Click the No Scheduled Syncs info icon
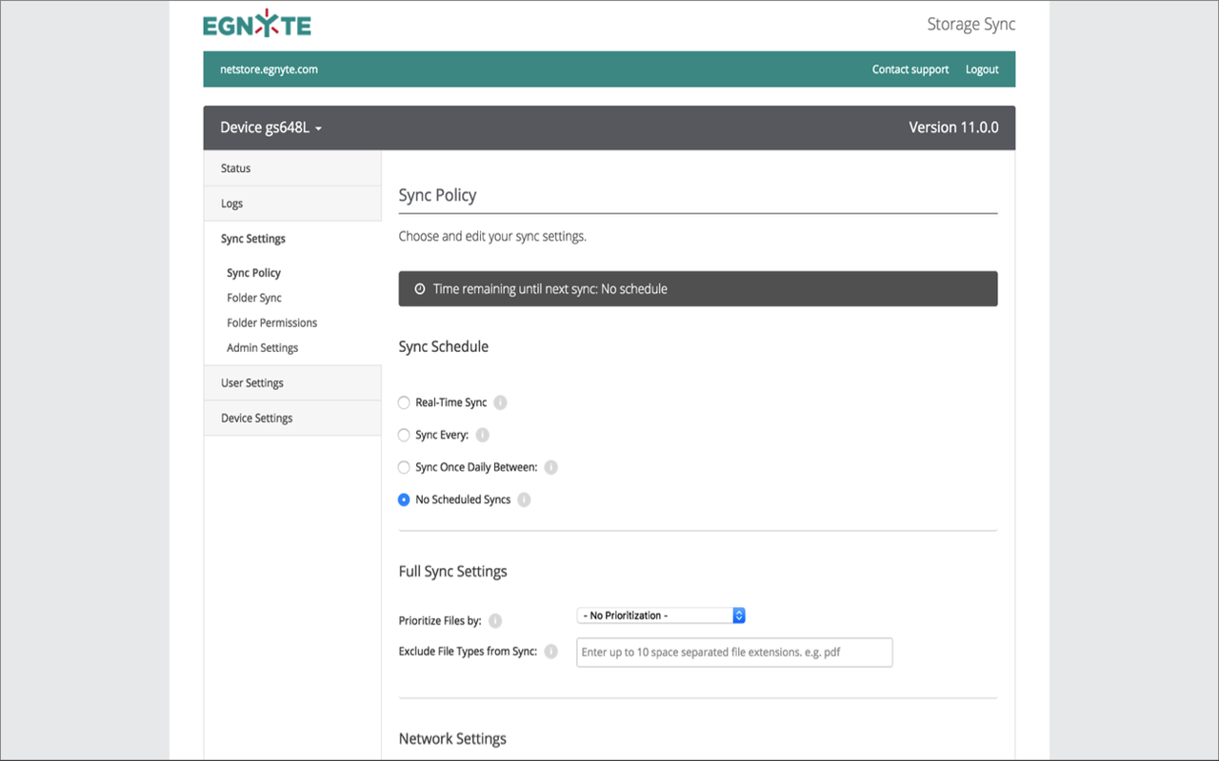This screenshot has height=761, width=1219. click(x=523, y=498)
